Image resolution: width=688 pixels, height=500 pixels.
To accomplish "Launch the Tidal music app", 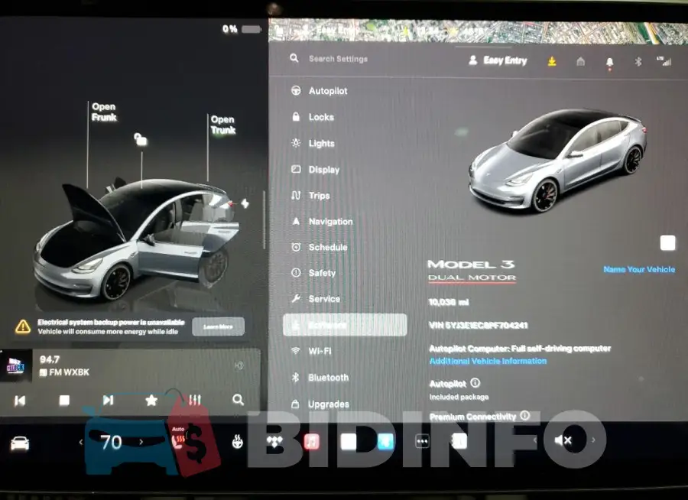I will pos(274,442).
